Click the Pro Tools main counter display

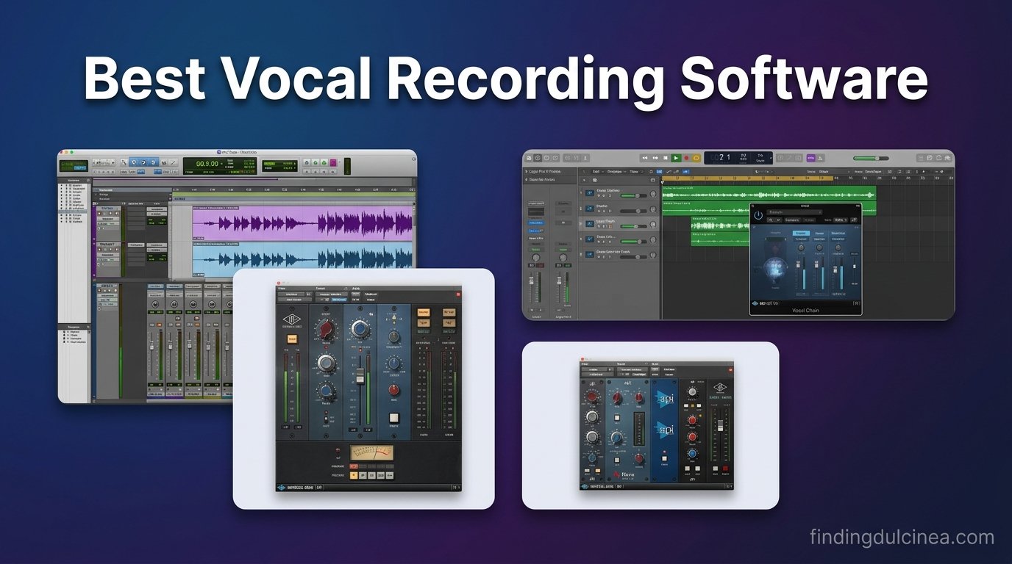(220, 166)
